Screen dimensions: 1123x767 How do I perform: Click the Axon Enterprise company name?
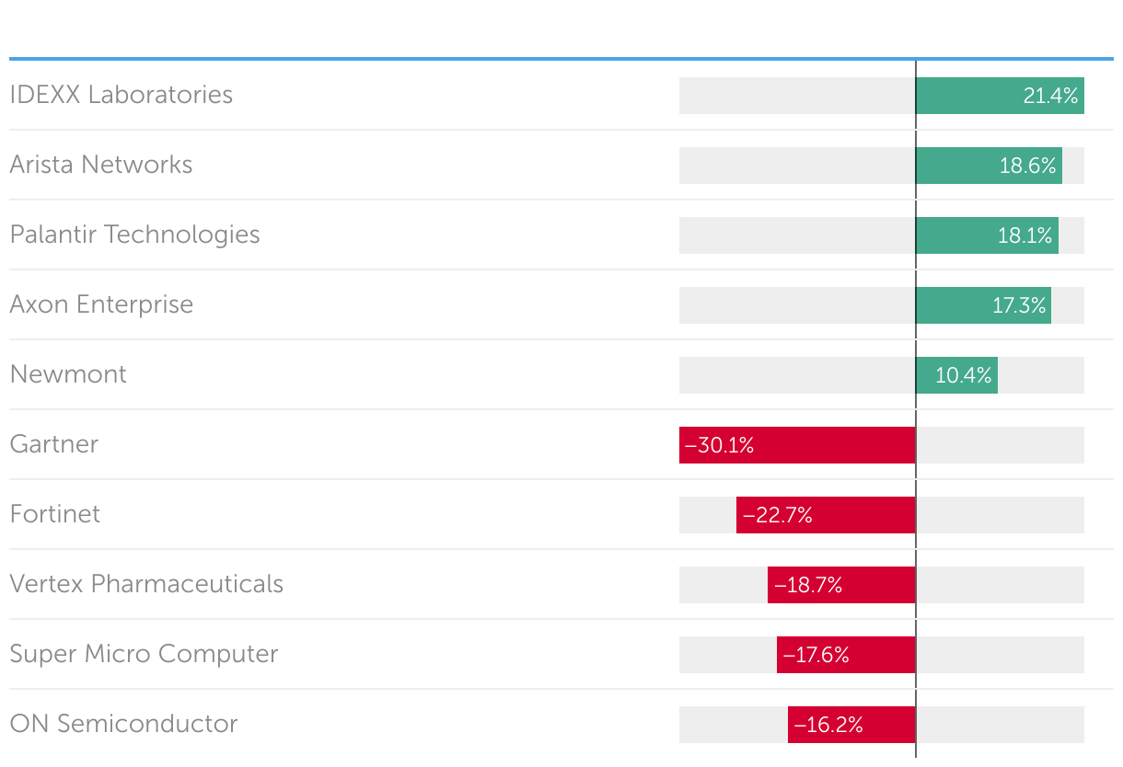(102, 304)
